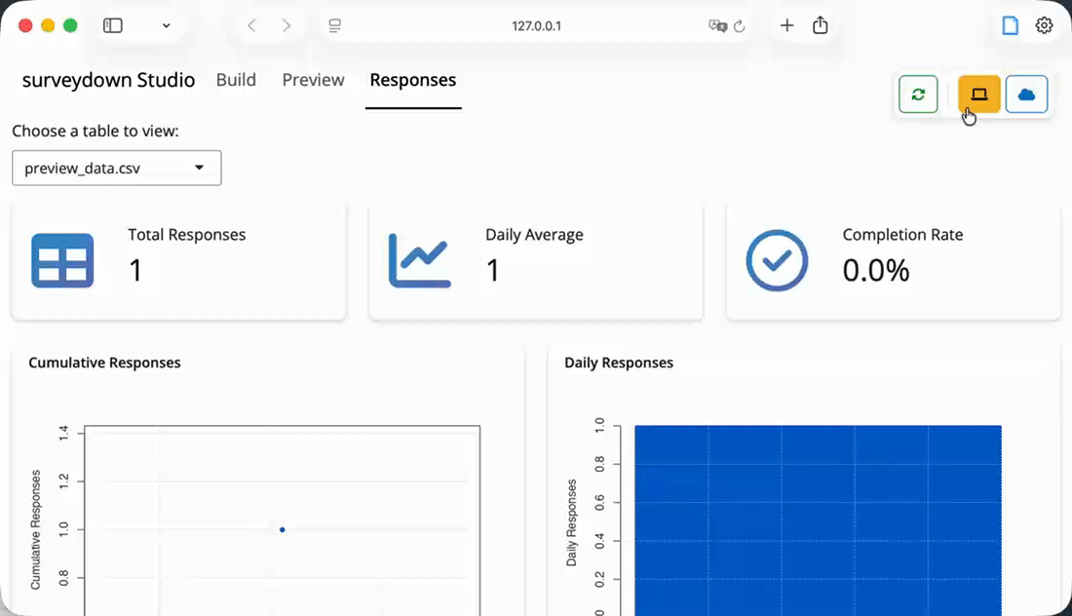
Task: Go back to the previous page
Action: 251,26
